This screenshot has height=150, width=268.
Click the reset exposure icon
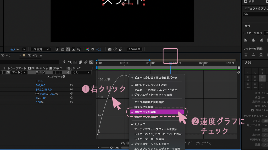[93, 49]
